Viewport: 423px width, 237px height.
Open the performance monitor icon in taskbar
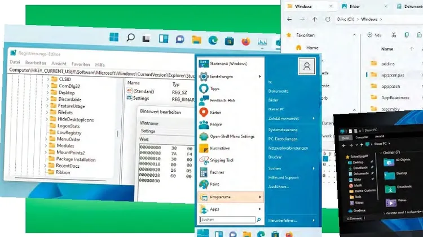point(262,42)
